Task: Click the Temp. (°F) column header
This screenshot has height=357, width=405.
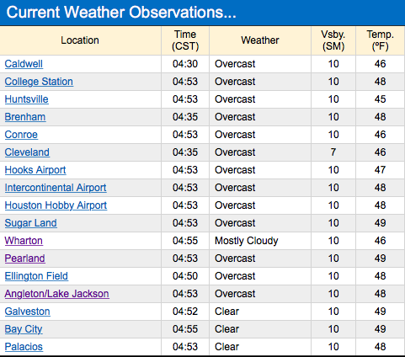Action: point(381,40)
